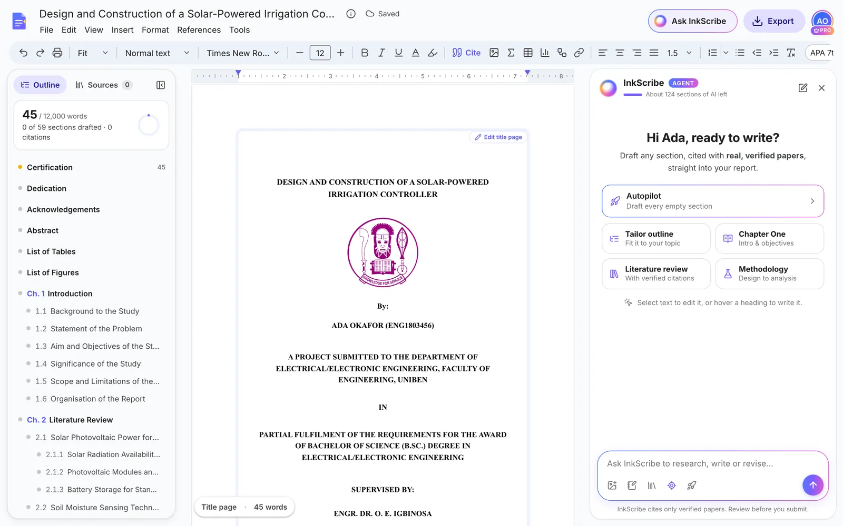843x526 pixels.
Task: Open the Format menu
Action: click(x=155, y=30)
